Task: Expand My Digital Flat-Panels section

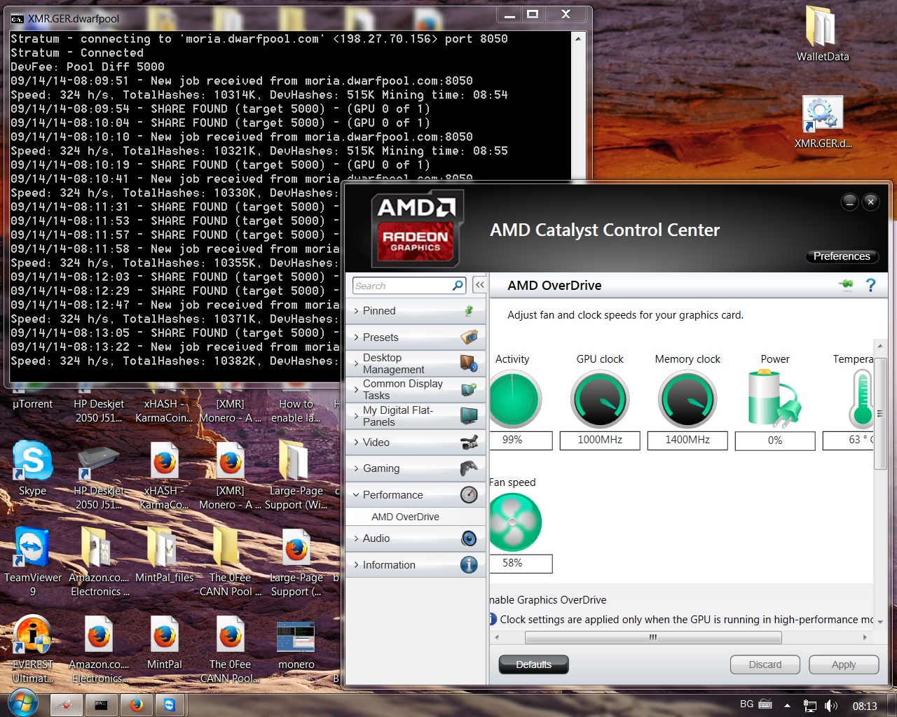Action: [416, 416]
